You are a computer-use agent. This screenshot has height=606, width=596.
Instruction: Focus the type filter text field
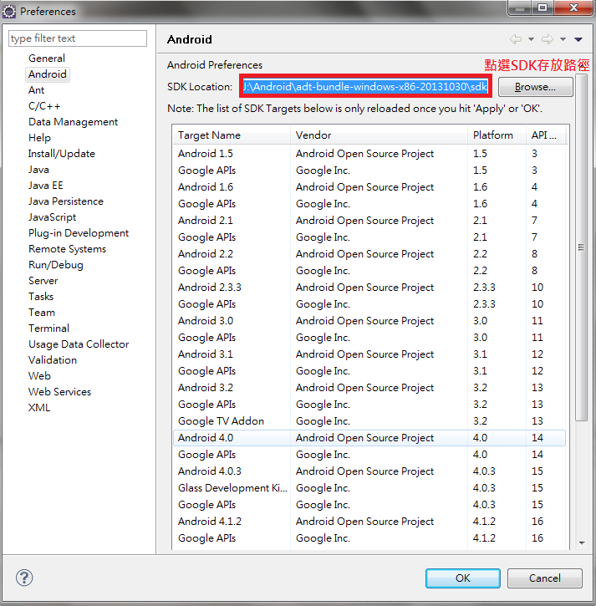coord(78,38)
